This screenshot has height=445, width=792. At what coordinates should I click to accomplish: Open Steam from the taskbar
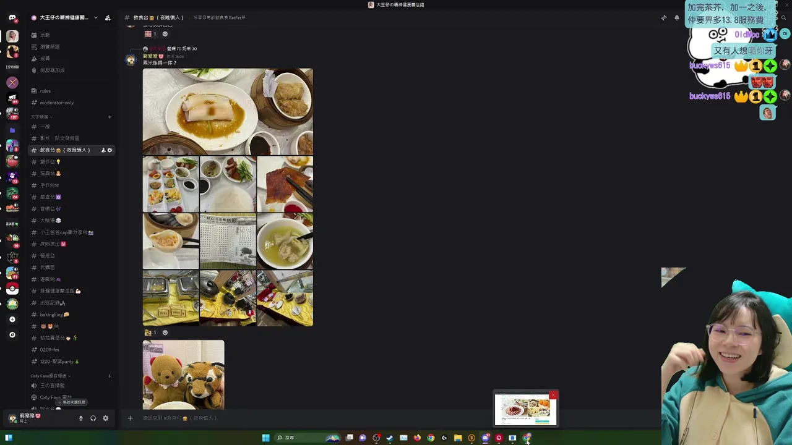pyautogui.click(x=390, y=438)
